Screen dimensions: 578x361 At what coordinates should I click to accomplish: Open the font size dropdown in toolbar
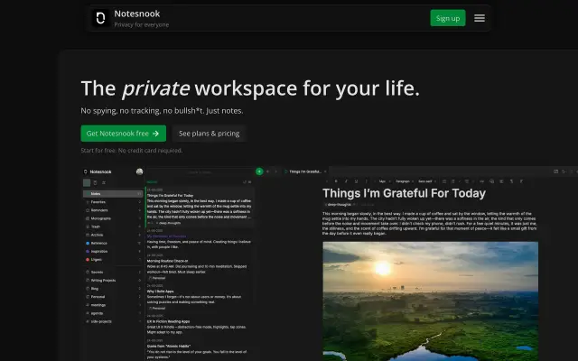coord(384,181)
